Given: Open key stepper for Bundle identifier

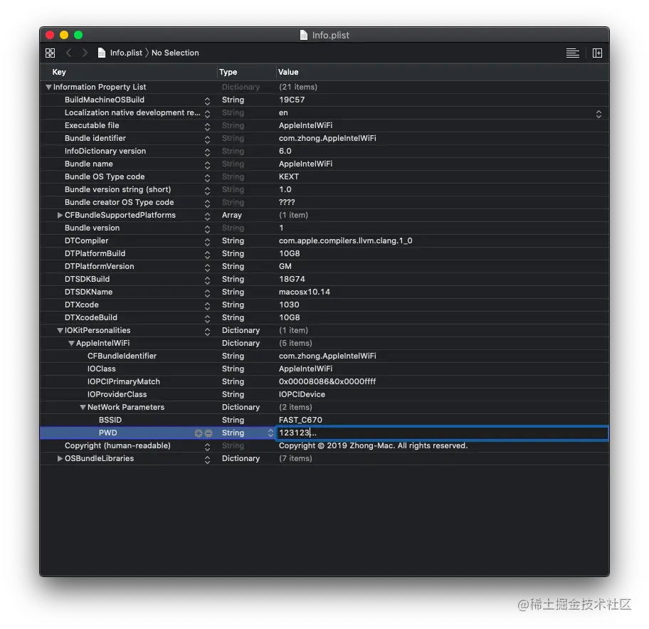Looking at the screenshot, I should 207,139.
